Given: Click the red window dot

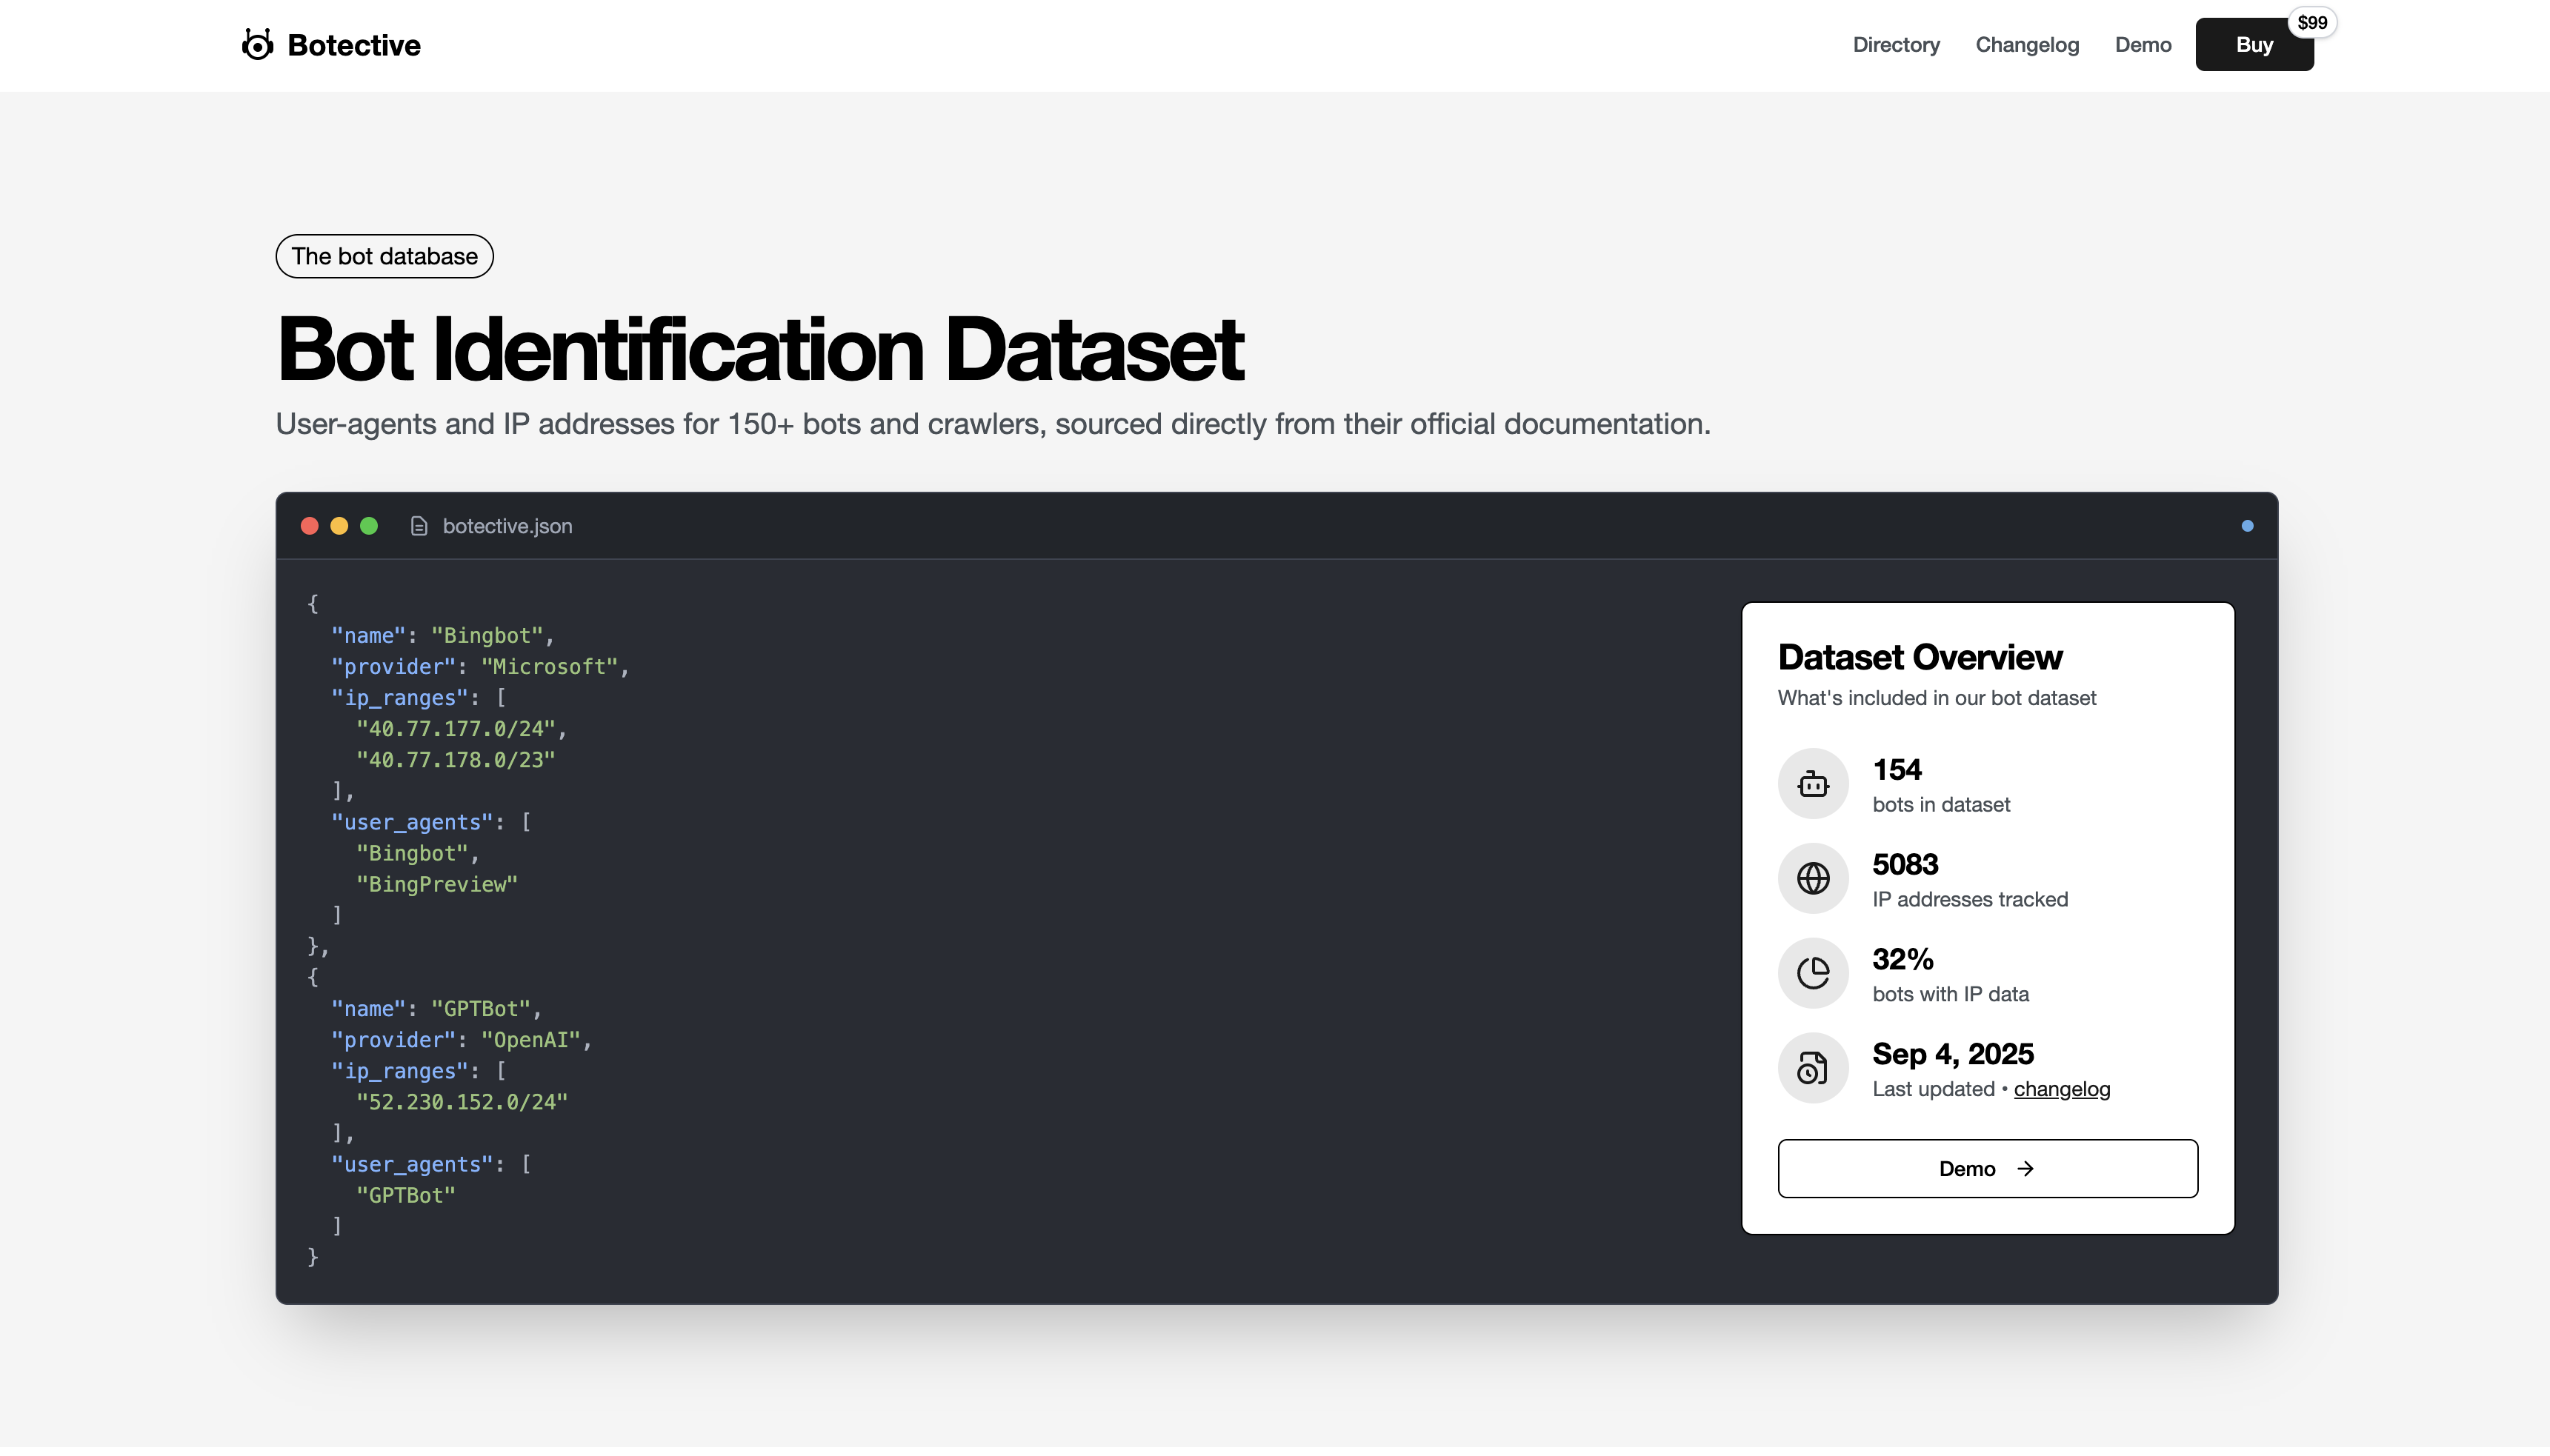Looking at the screenshot, I should tap(309, 526).
